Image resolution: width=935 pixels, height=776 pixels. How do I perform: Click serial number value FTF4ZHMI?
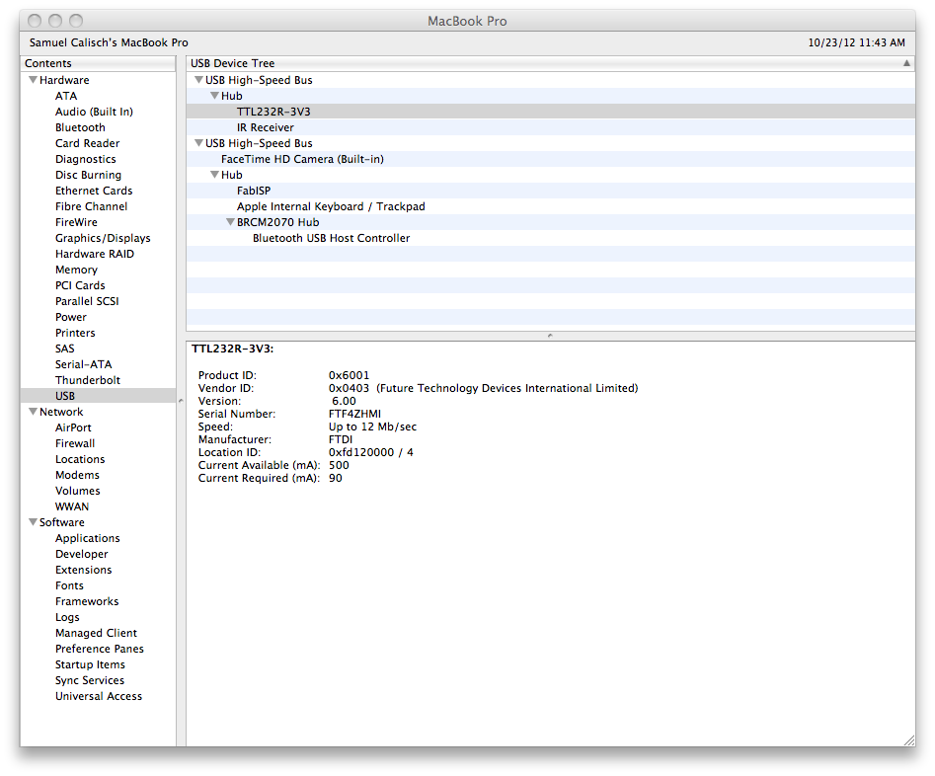coord(354,414)
